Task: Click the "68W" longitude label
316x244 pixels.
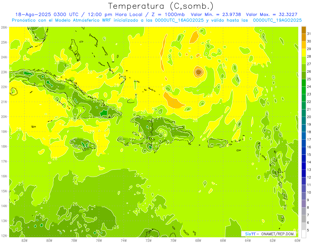Action: tap(198, 240)
